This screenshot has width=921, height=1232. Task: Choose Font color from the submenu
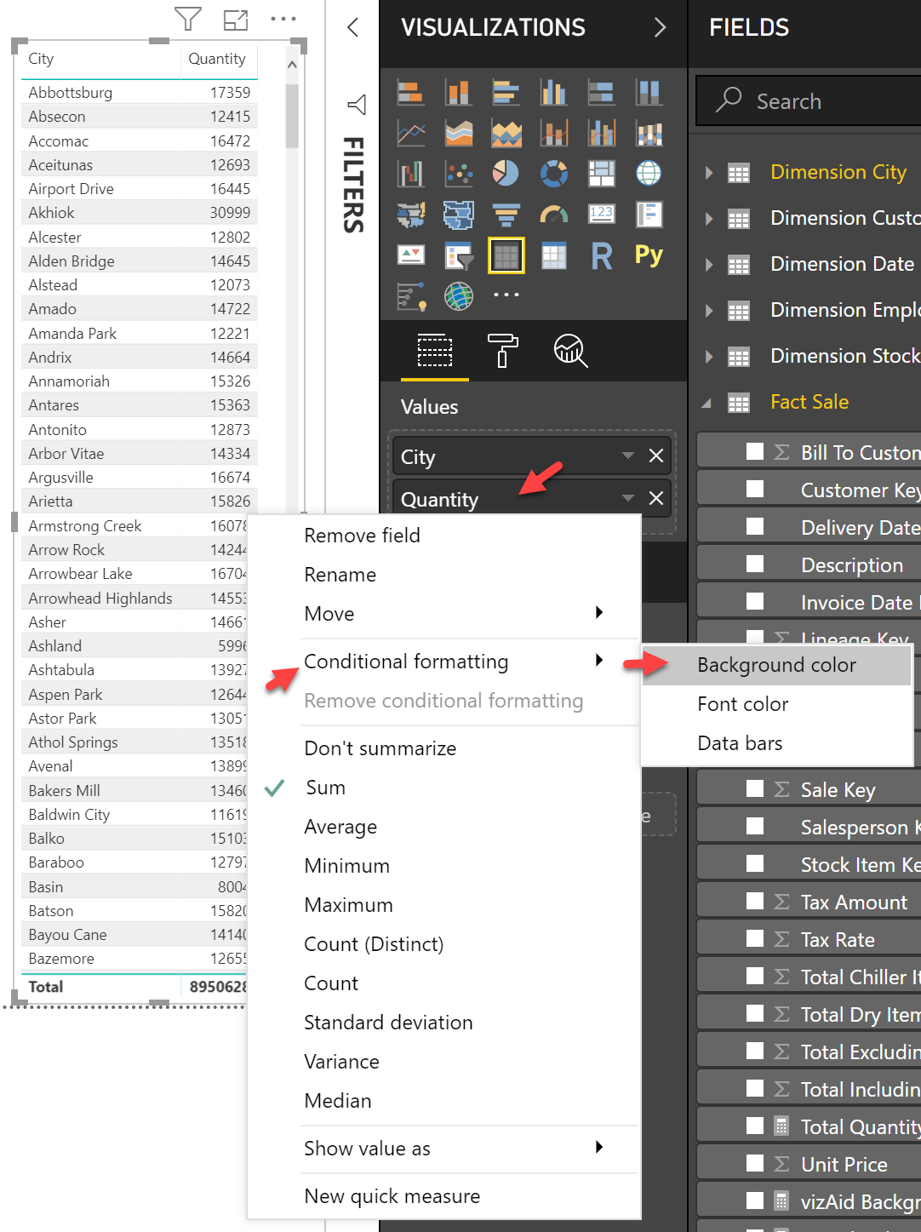776,704
